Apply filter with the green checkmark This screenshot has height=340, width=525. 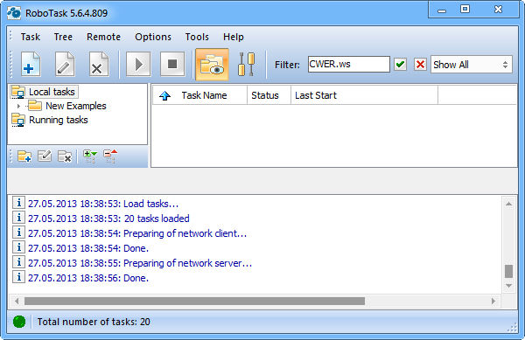(x=400, y=64)
